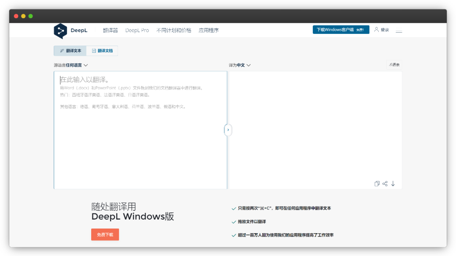Open the DeepL Pro nav item
456x256 pixels.
pyautogui.click(x=137, y=30)
